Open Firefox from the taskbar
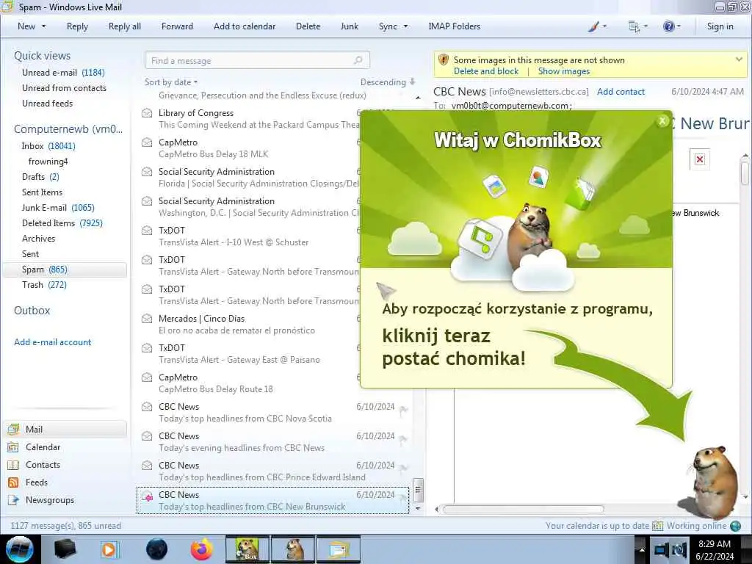 (x=201, y=549)
